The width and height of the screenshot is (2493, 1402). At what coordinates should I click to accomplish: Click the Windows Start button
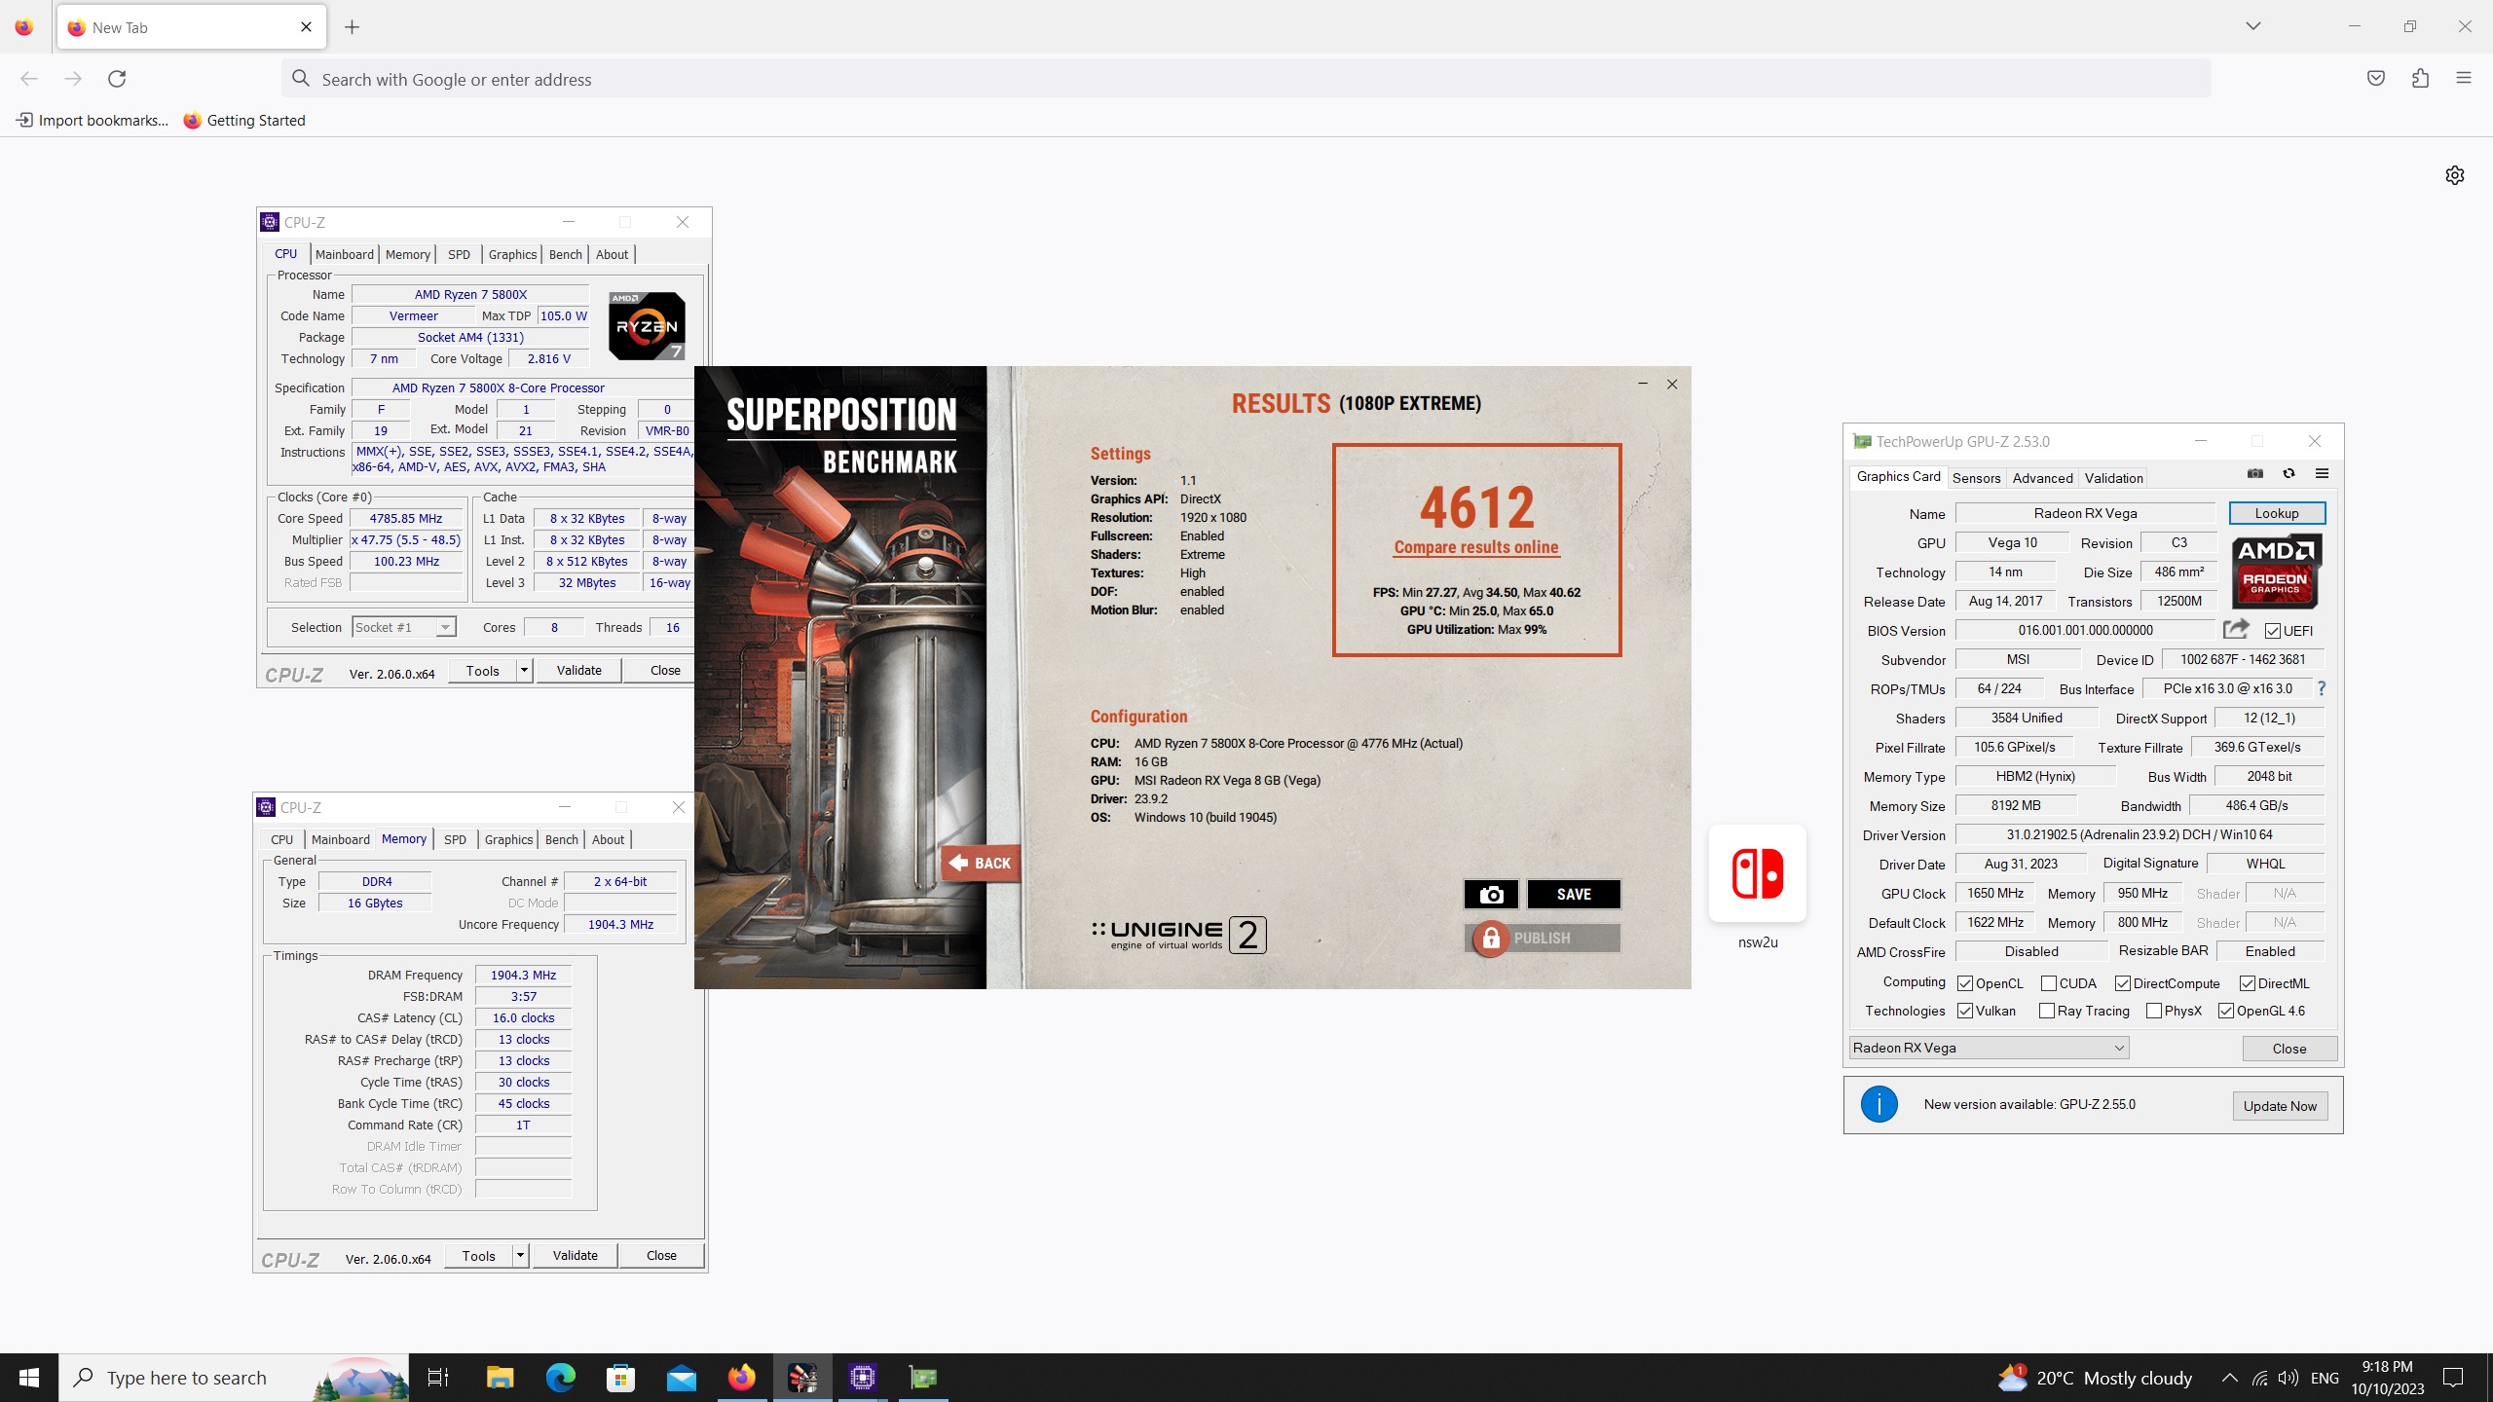pyautogui.click(x=29, y=1378)
